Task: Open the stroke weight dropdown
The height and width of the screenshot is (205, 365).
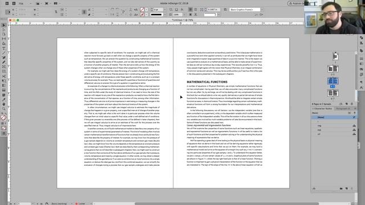Action: pos(165,10)
